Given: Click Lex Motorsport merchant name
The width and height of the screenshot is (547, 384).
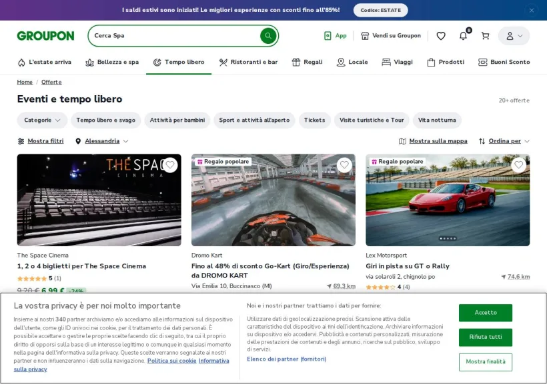Looking at the screenshot, I should [386, 255].
